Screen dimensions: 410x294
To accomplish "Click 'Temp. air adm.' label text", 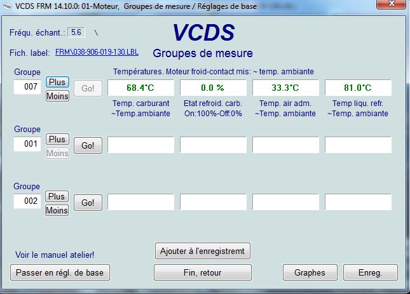I will 285,104.
